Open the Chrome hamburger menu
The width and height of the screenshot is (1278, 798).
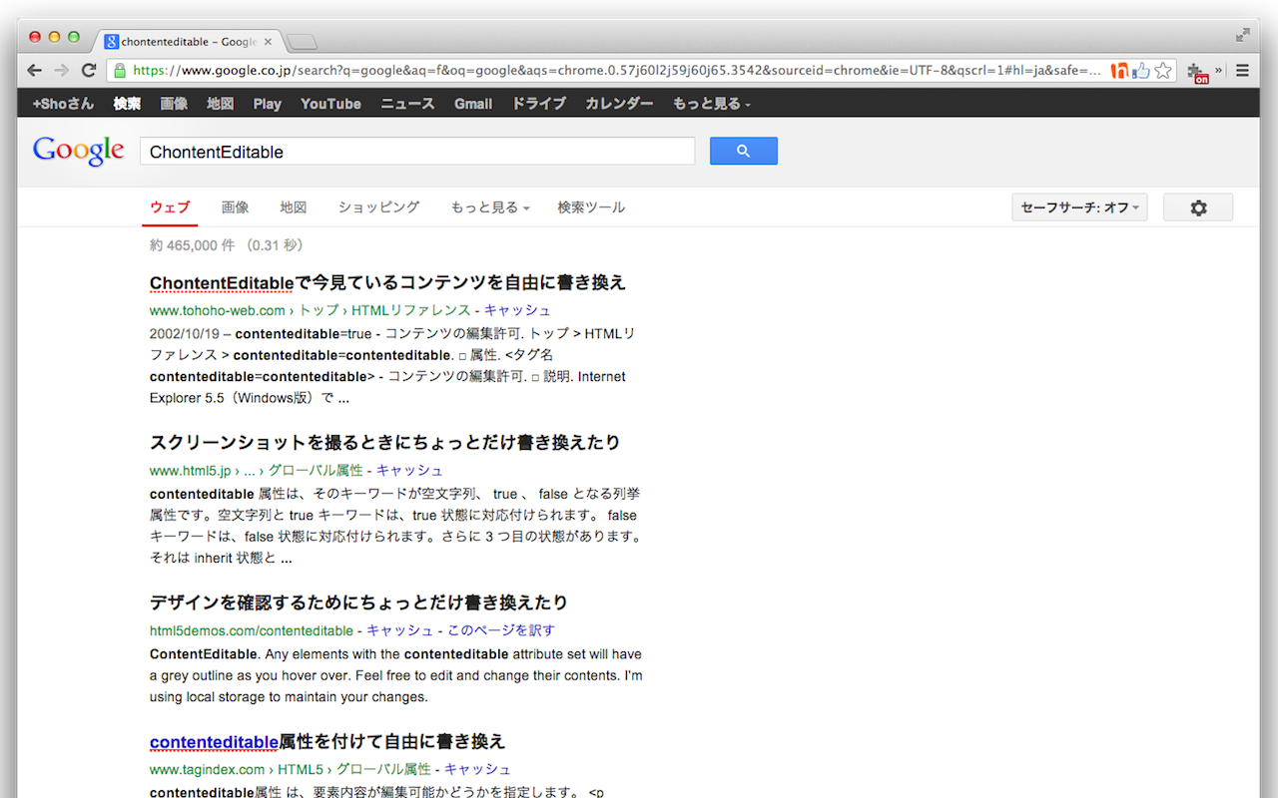(1242, 71)
